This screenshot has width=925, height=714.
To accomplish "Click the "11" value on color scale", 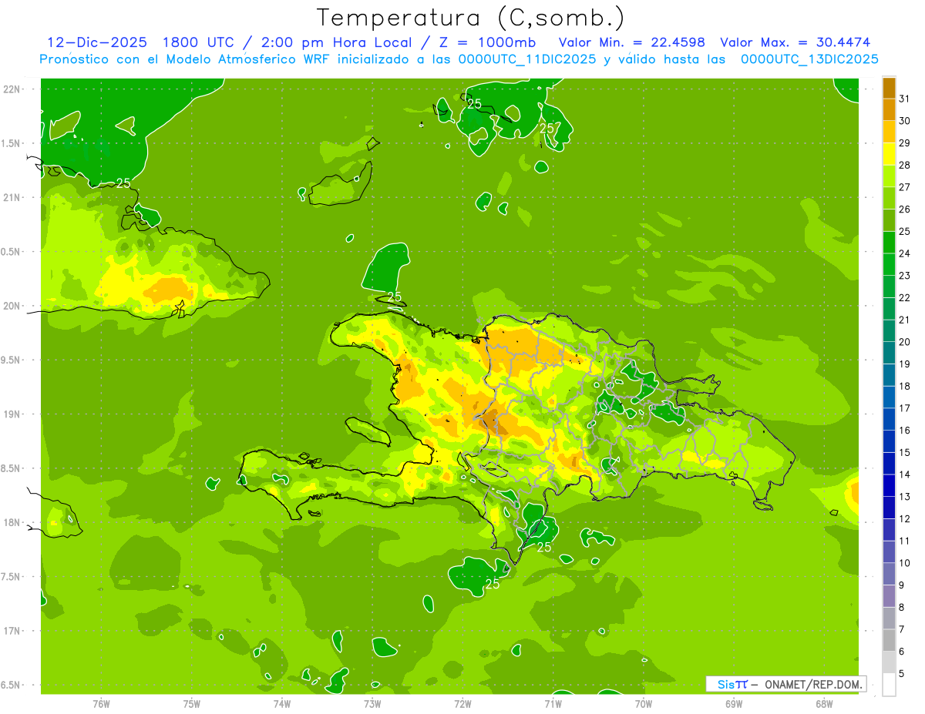I will pyautogui.click(x=905, y=541).
